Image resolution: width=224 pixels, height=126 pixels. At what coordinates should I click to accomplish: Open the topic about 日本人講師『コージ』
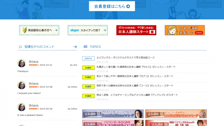tap(135, 86)
